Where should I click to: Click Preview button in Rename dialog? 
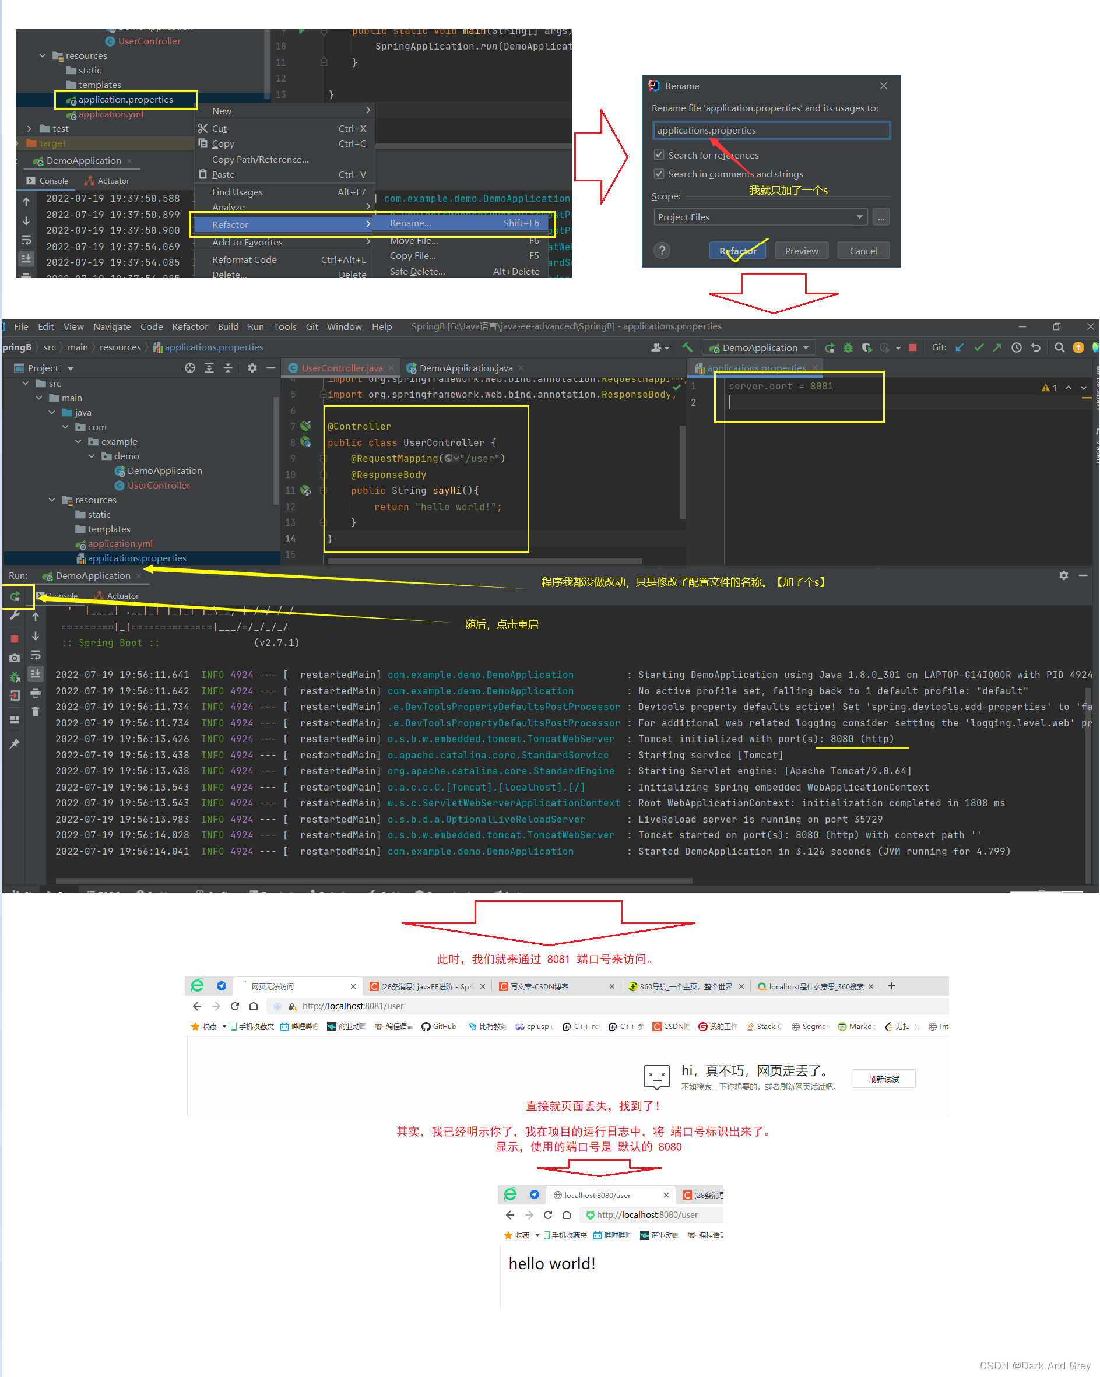coord(801,251)
